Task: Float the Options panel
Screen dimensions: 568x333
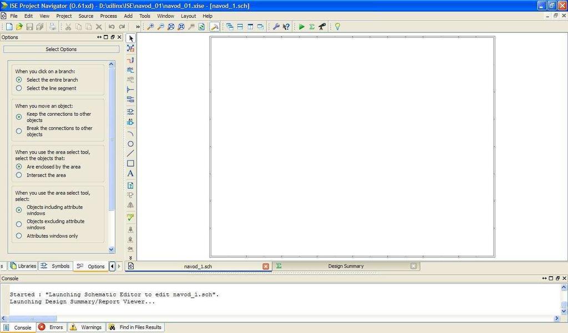Action: click(x=113, y=37)
